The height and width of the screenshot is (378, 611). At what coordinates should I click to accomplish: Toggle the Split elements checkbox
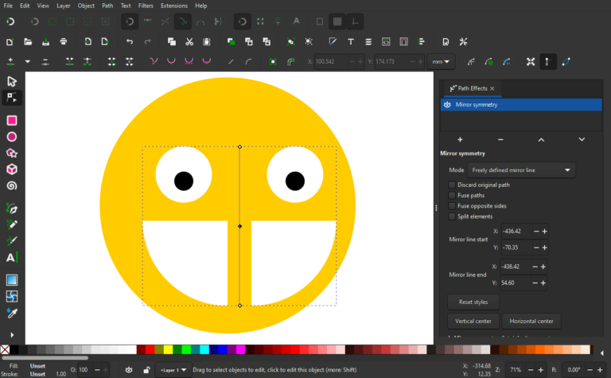(x=452, y=216)
